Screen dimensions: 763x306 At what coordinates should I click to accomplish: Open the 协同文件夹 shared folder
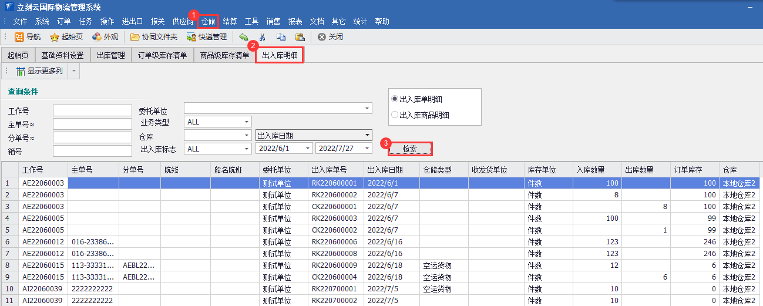click(135, 37)
